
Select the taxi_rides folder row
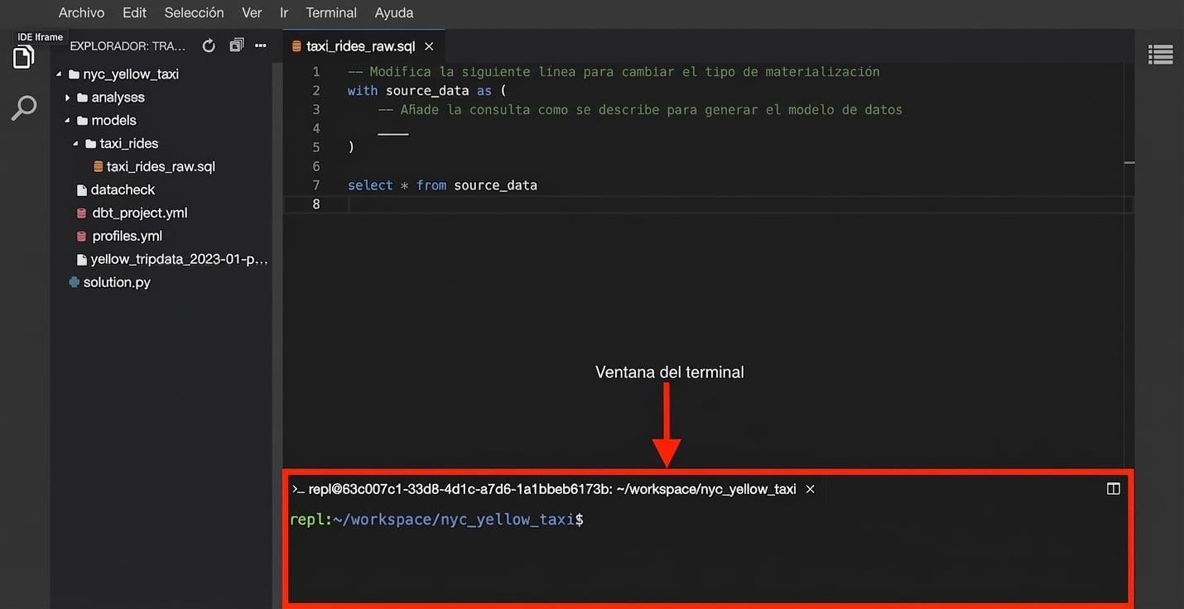click(129, 143)
